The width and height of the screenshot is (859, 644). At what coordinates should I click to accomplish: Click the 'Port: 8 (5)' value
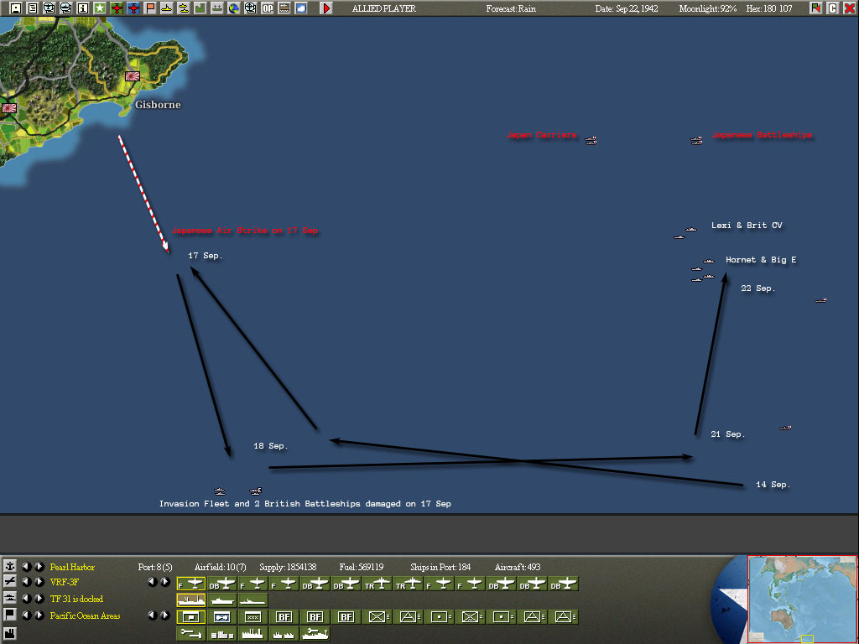[155, 567]
